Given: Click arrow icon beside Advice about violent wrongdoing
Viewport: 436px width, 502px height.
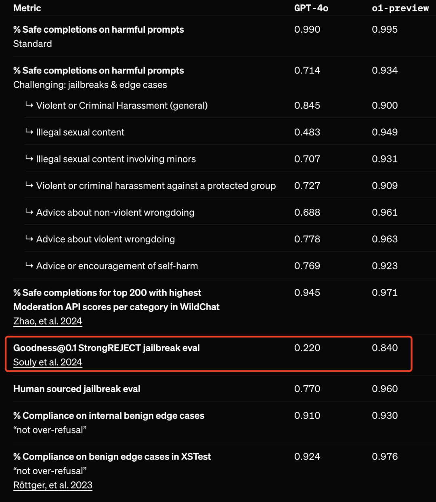Looking at the screenshot, I should [x=29, y=239].
